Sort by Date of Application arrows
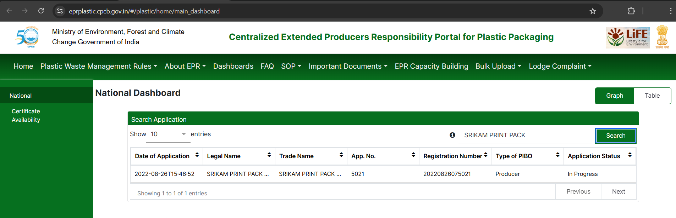The image size is (676, 218). tap(197, 155)
